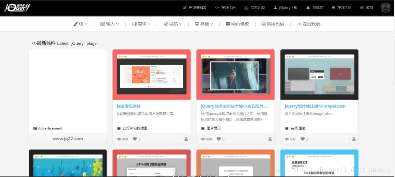Open the imageLabel plugin thumbnail
Image resolution: width=395 pixels, height=177 pixels.
(x=319, y=75)
